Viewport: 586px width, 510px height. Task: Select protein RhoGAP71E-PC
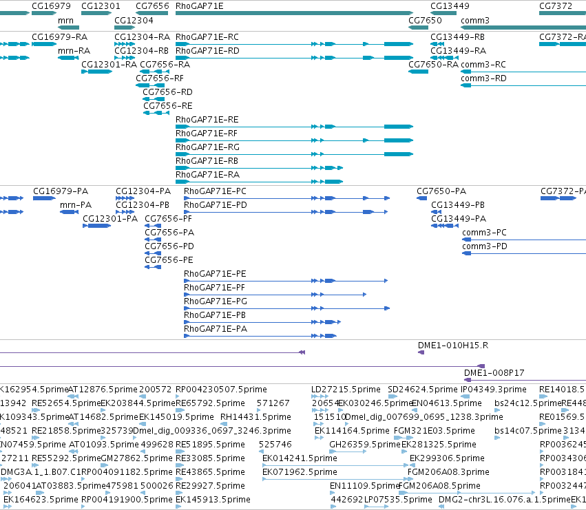[286, 198]
